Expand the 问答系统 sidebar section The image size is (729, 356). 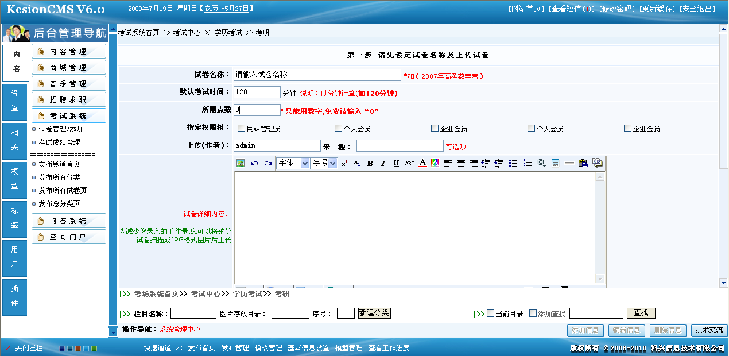pyautogui.click(x=68, y=220)
